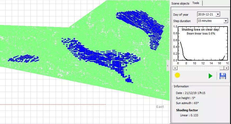Click the Date information line
The width and height of the screenshot is (231, 124).
(x=190, y=93)
